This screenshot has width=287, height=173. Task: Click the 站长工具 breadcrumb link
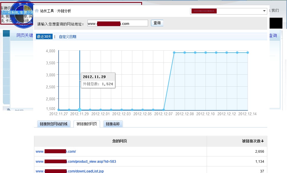click(47, 11)
